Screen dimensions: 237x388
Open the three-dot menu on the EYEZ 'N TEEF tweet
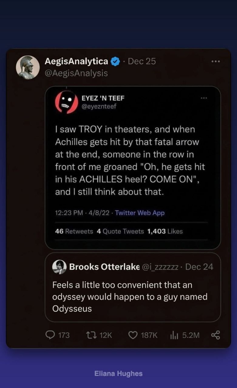(x=204, y=98)
